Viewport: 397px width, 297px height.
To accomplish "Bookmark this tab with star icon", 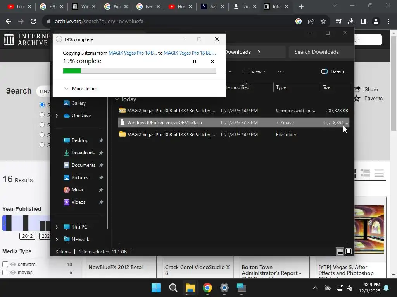I will point(323,22).
